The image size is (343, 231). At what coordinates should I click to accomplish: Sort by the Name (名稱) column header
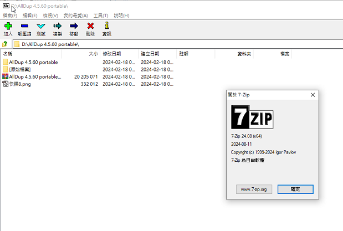(x=31, y=54)
